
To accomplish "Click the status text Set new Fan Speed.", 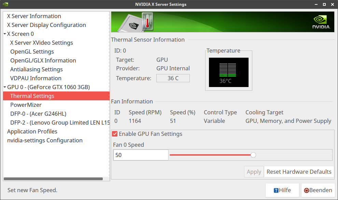I will [x=32, y=190].
